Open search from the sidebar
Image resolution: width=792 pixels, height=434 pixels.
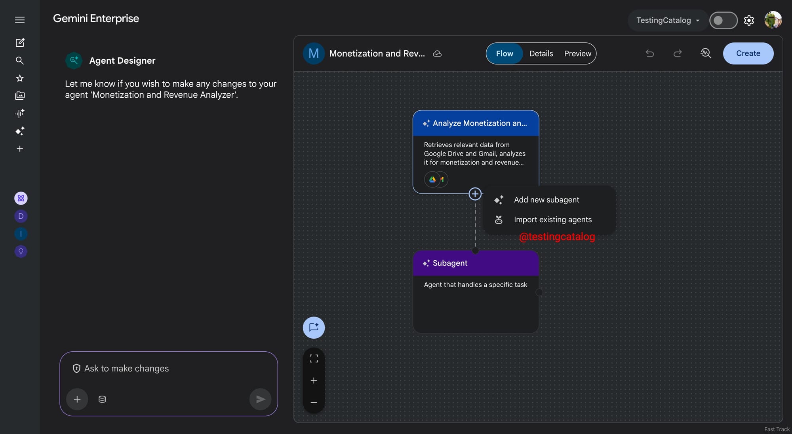(20, 61)
